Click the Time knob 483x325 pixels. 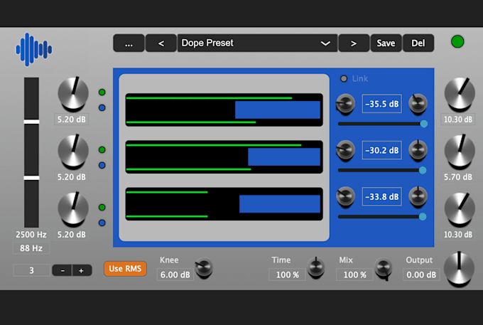(315, 268)
